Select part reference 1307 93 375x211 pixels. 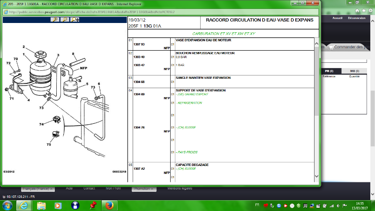point(139,44)
